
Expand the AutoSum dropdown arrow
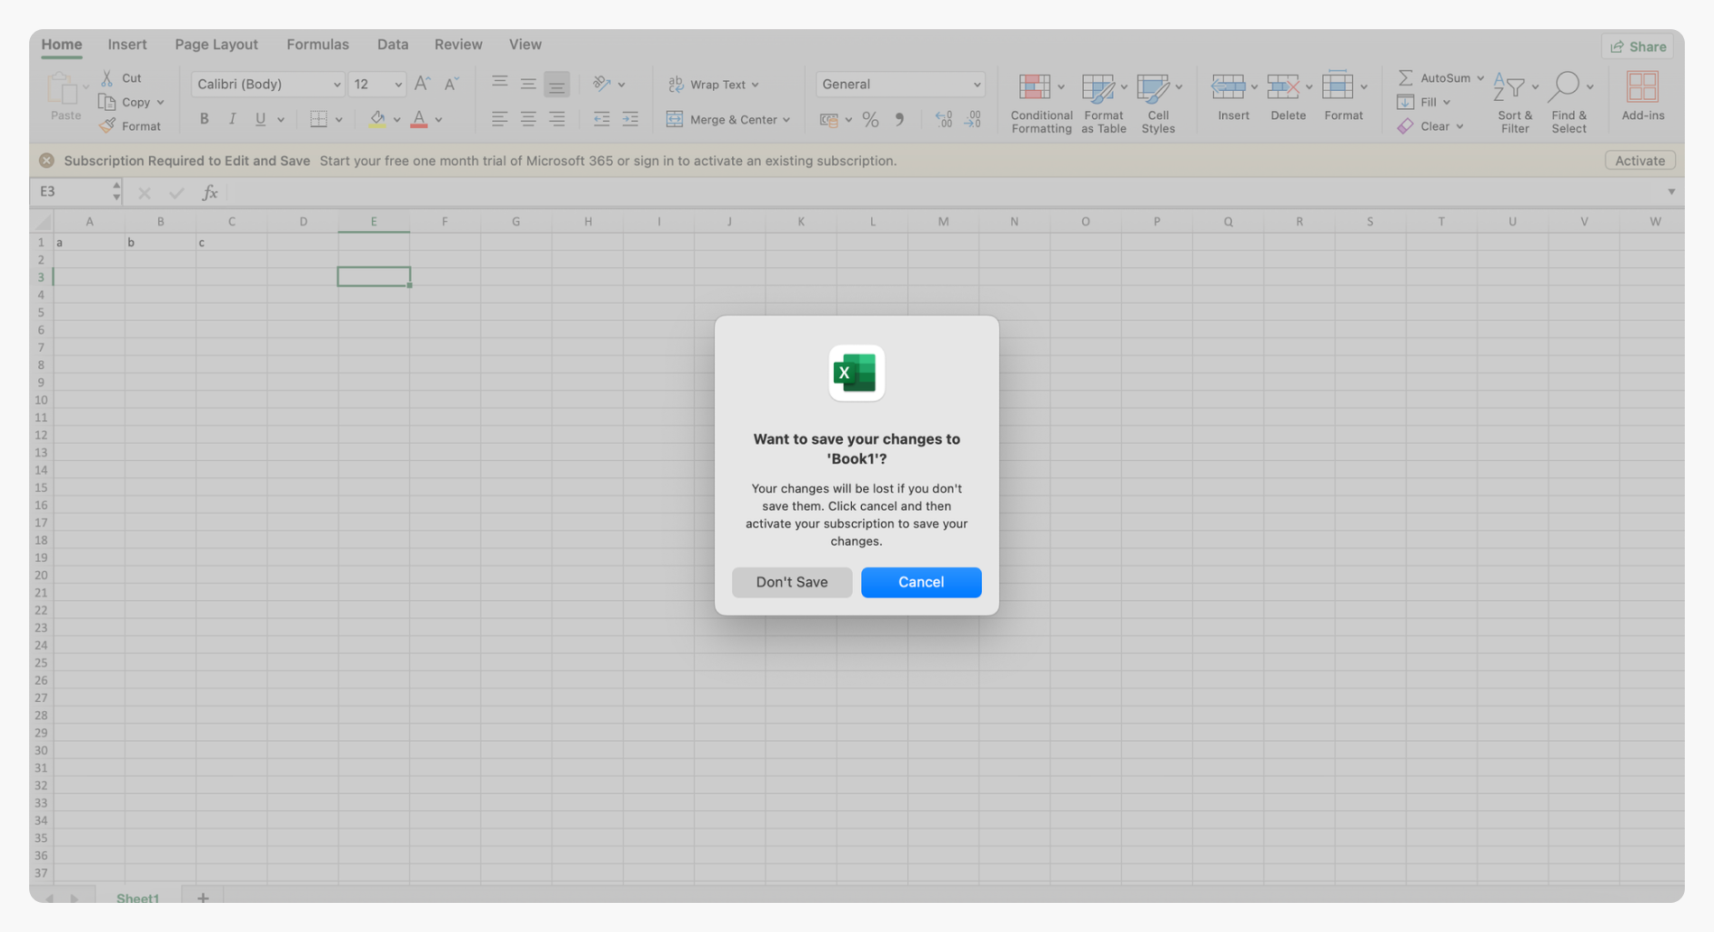1479,78
